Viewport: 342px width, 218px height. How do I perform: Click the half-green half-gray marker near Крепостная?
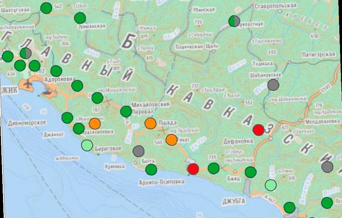coord(234,21)
